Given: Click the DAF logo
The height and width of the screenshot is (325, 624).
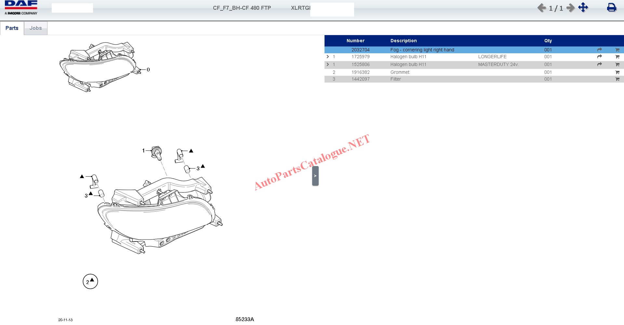Looking at the screenshot, I should [x=21, y=8].
